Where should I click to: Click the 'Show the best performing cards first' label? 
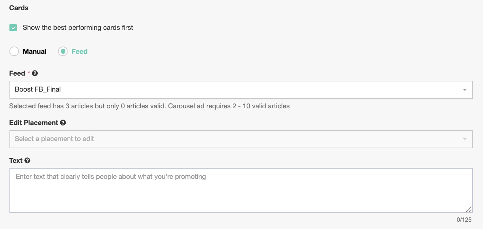point(78,28)
